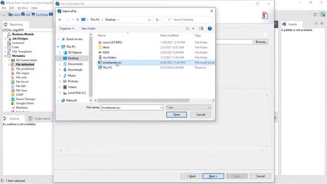The width and height of the screenshot is (327, 184).
Task: Open Music in navigation pane
Action: pyautogui.click(x=72, y=75)
